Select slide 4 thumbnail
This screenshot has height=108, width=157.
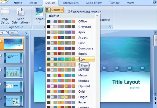click(14, 87)
